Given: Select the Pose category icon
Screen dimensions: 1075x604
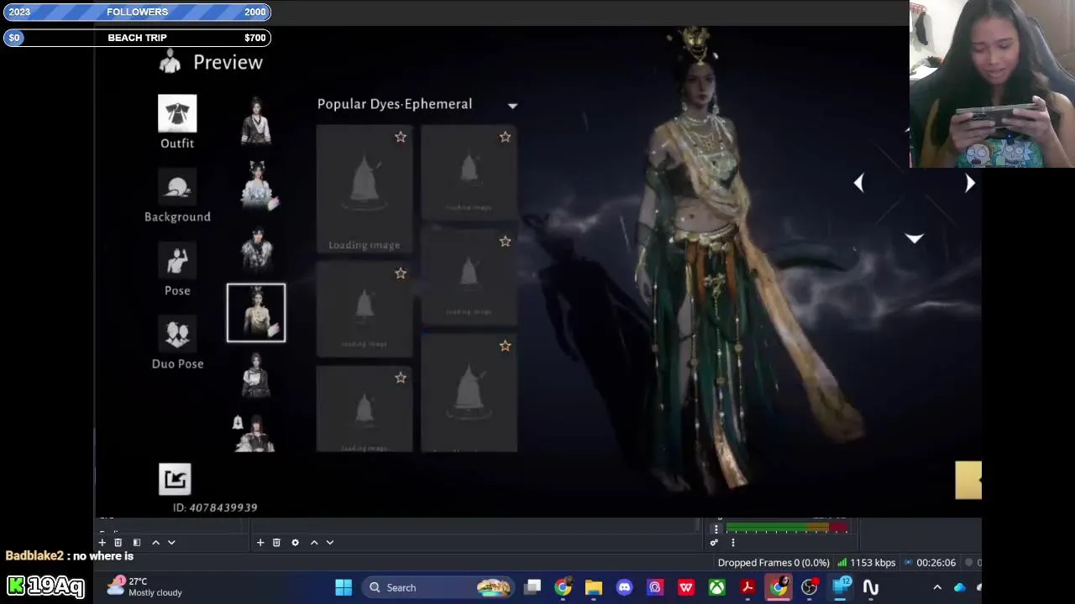Looking at the screenshot, I should [x=177, y=261].
